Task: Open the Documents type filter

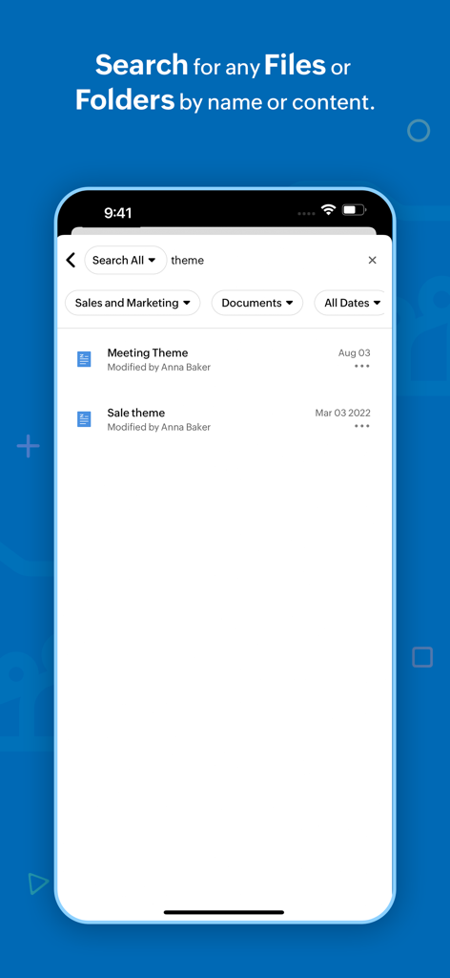Action: point(257,303)
